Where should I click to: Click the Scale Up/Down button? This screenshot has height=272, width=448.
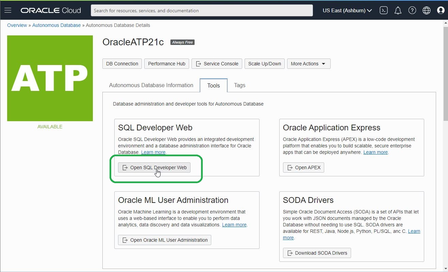click(264, 64)
